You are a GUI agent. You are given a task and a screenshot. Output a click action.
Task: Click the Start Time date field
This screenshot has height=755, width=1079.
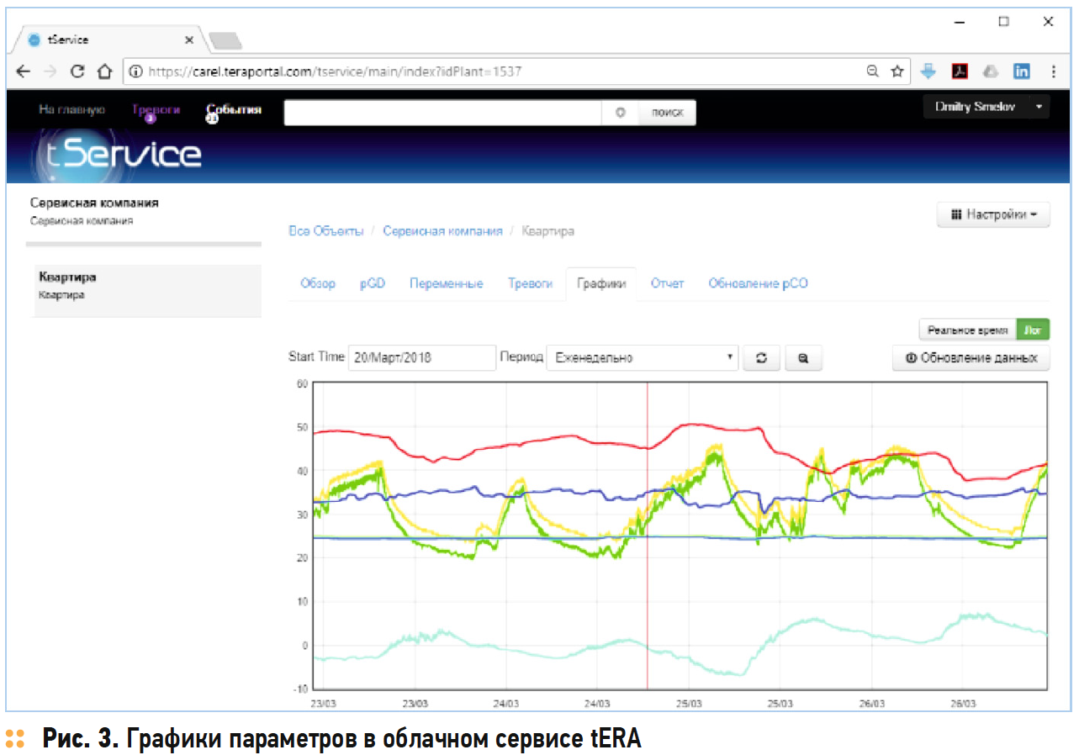point(422,358)
